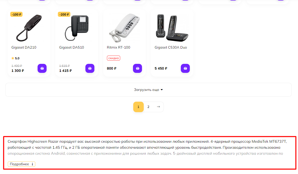This screenshot has height=174, width=298.
Task: Open Gigaset DA210 product title link
Action: point(24,47)
